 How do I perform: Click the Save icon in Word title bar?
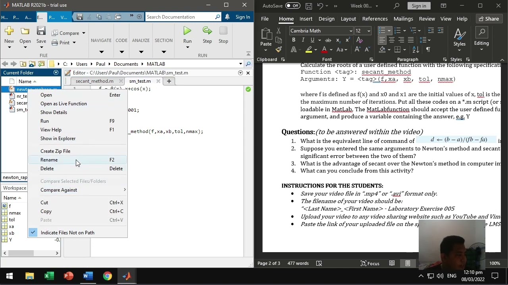309,6
